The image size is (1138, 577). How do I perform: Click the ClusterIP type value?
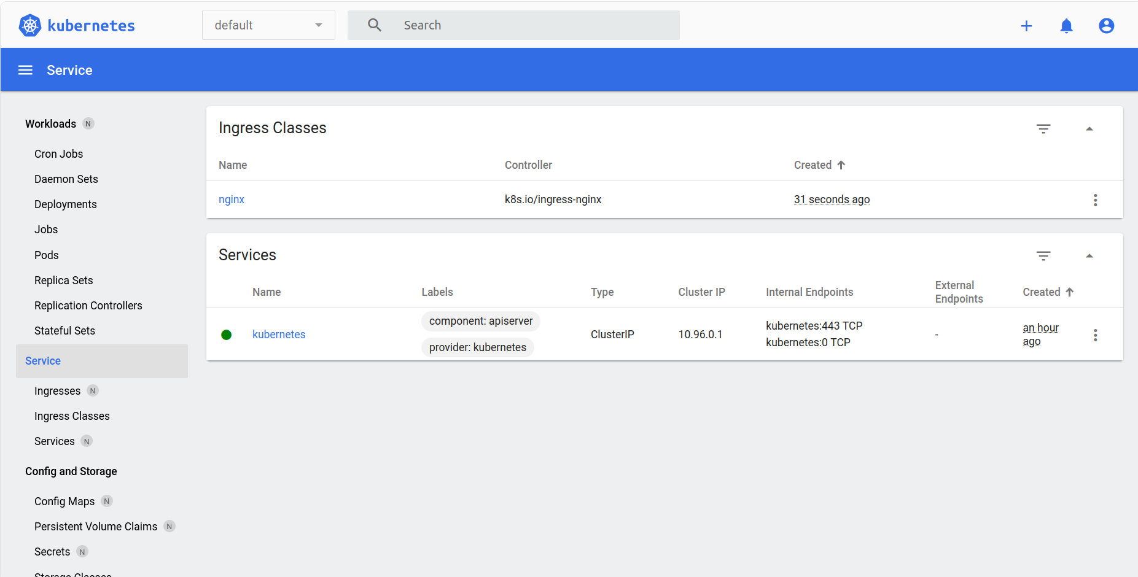(612, 335)
